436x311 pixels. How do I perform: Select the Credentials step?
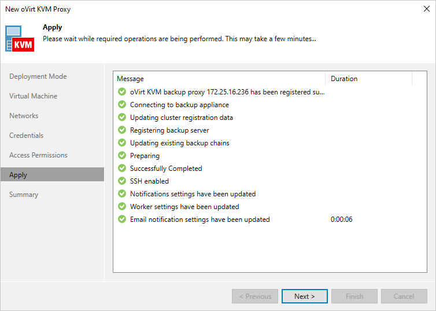[x=26, y=136]
